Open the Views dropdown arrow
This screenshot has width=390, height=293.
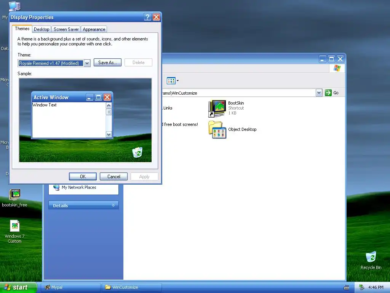pos(177,81)
